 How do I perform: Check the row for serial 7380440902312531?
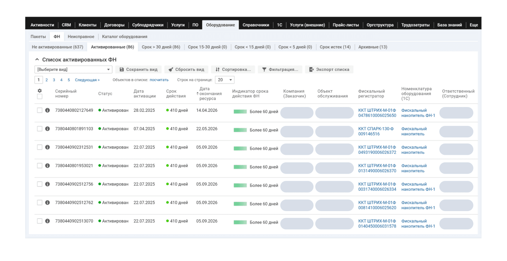click(40, 147)
